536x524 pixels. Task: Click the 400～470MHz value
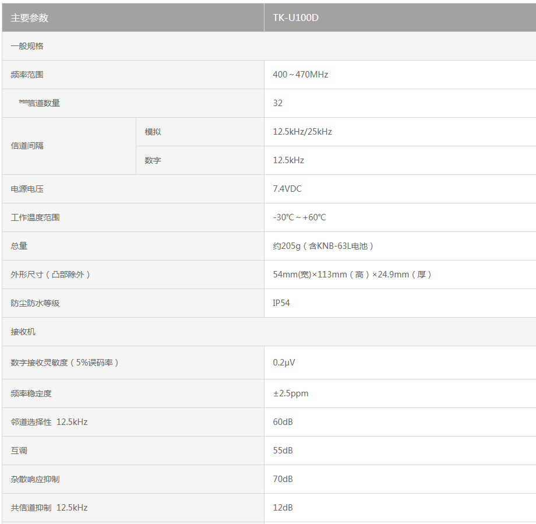point(301,75)
